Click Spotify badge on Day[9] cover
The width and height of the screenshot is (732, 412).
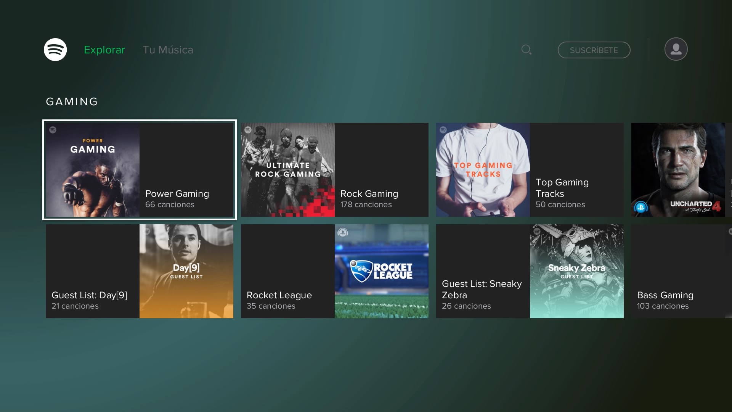pyautogui.click(x=147, y=232)
